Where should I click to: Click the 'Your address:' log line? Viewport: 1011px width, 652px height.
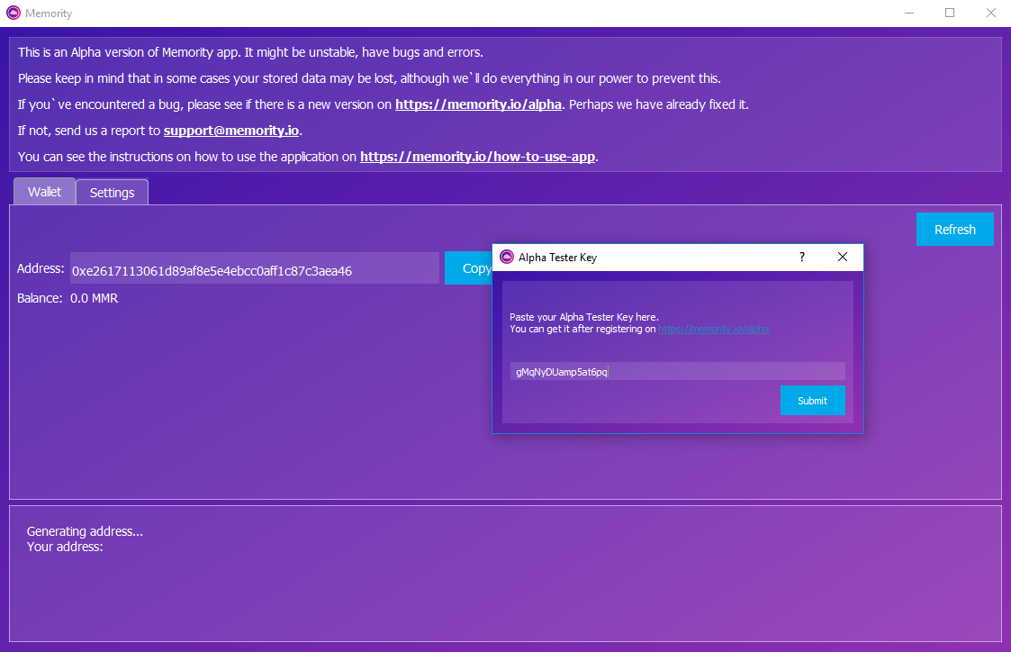65,547
